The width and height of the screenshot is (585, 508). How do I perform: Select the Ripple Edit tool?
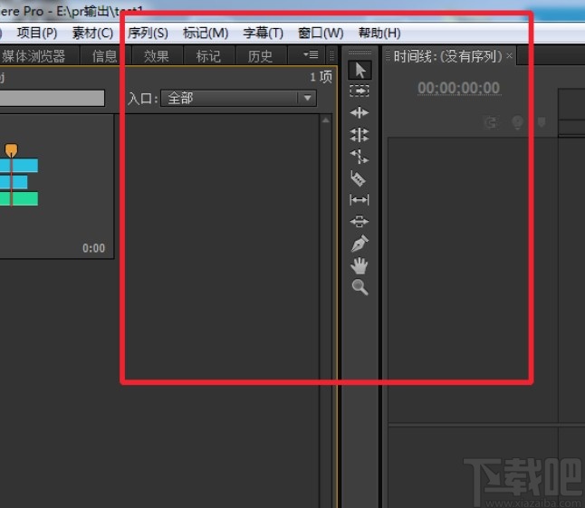pos(360,112)
